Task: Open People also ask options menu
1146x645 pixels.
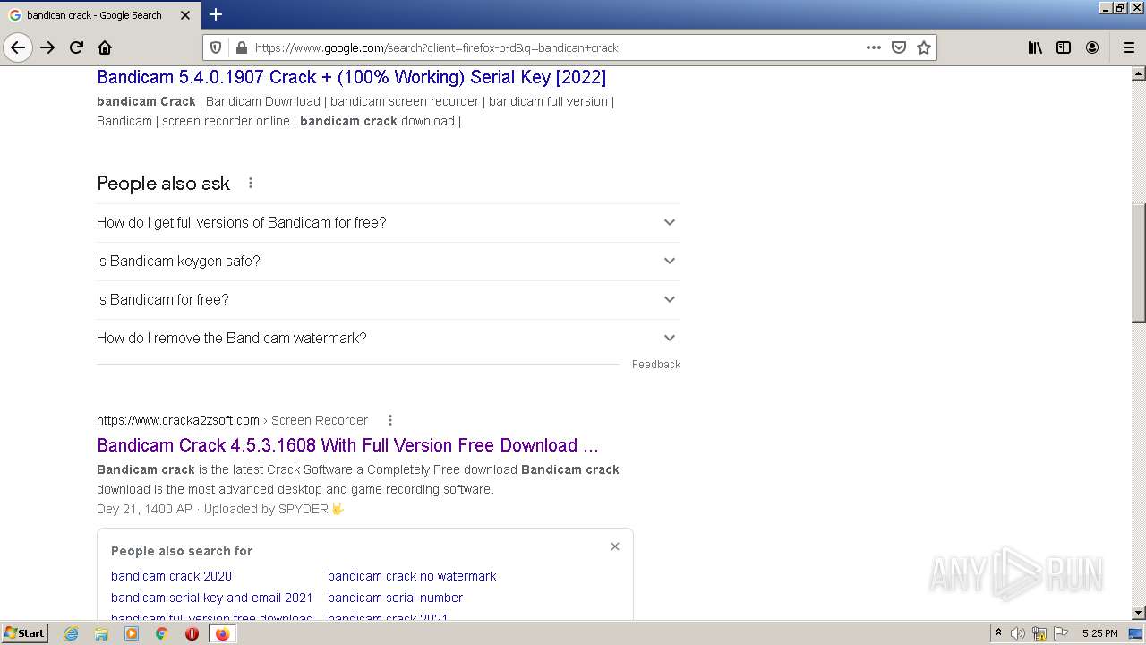Action: point(251,183)
